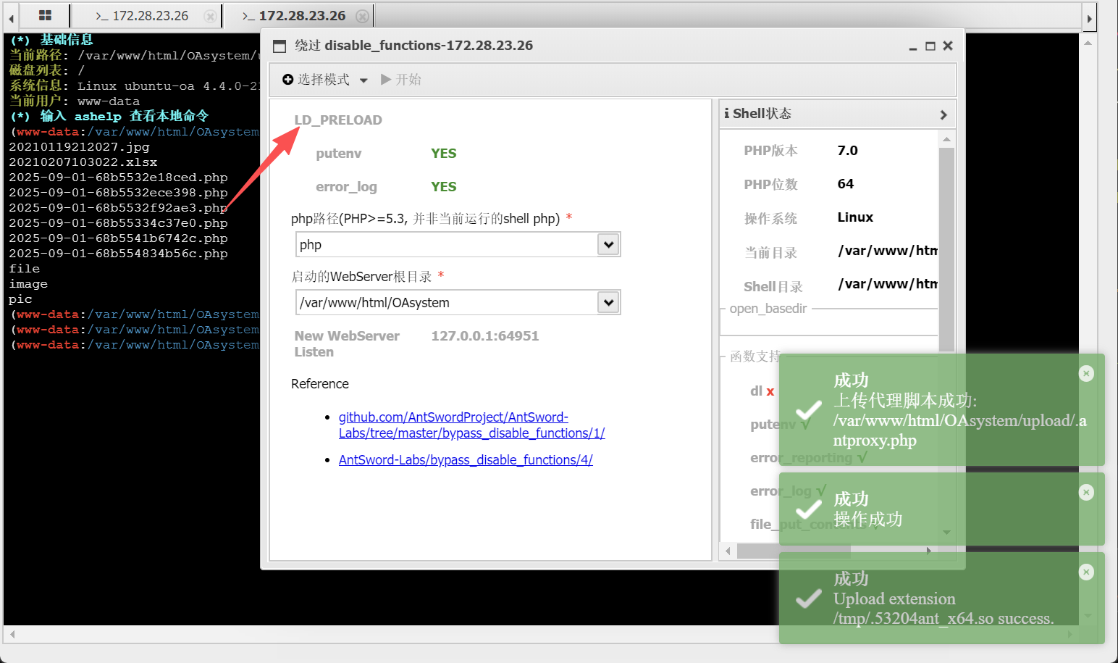The image size is (1118, 663).
Task: Expand the php路径 combo box arrow
Action: coord(609,245)
